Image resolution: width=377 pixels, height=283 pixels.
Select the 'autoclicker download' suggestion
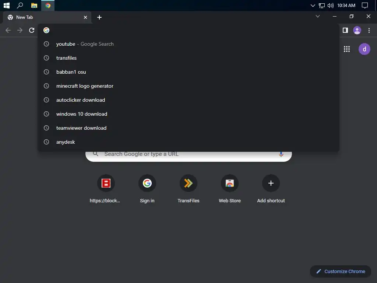(x=188, y=100)
